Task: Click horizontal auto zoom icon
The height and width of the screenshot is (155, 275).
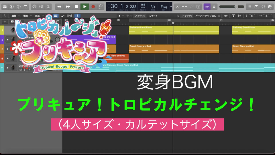Action: point(239,16)
